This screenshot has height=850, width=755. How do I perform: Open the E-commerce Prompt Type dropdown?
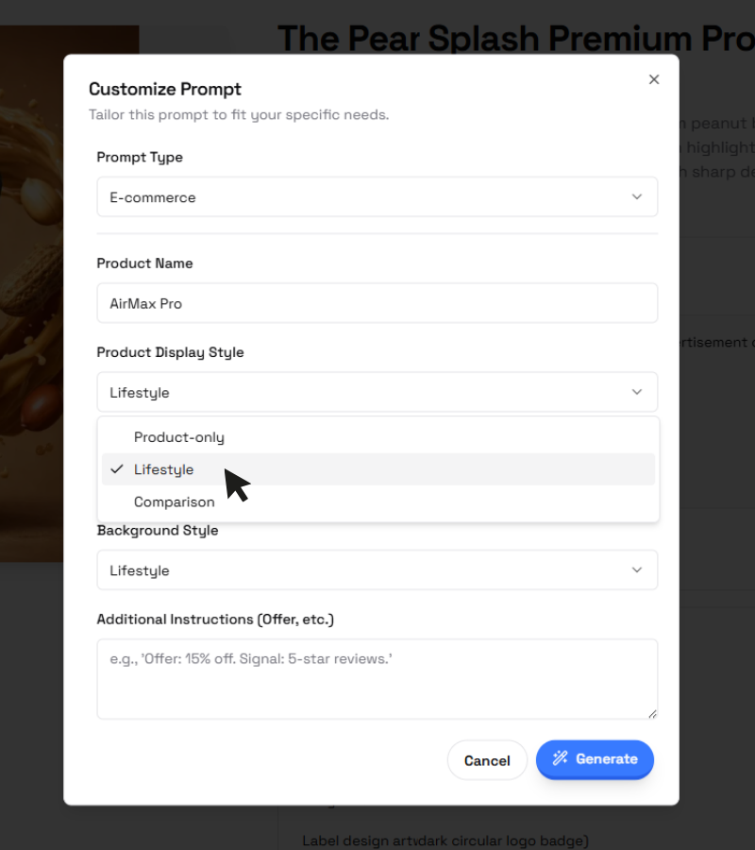click(377, 197)
